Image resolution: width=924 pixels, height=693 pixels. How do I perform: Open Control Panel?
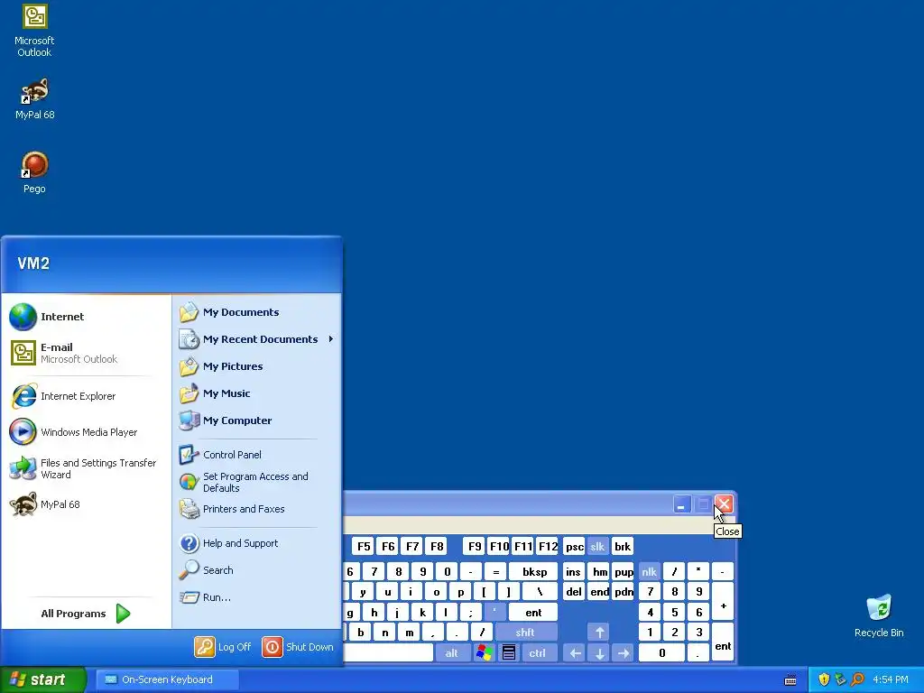(x=257, y=455)
